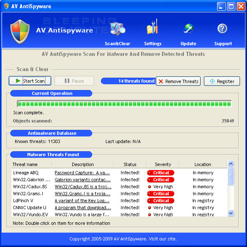Open the A program that download link
247x247 pixels.
pyautogui.click(x=83, y=208)
